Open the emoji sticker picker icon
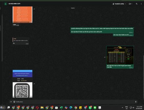 coord(14,102)
